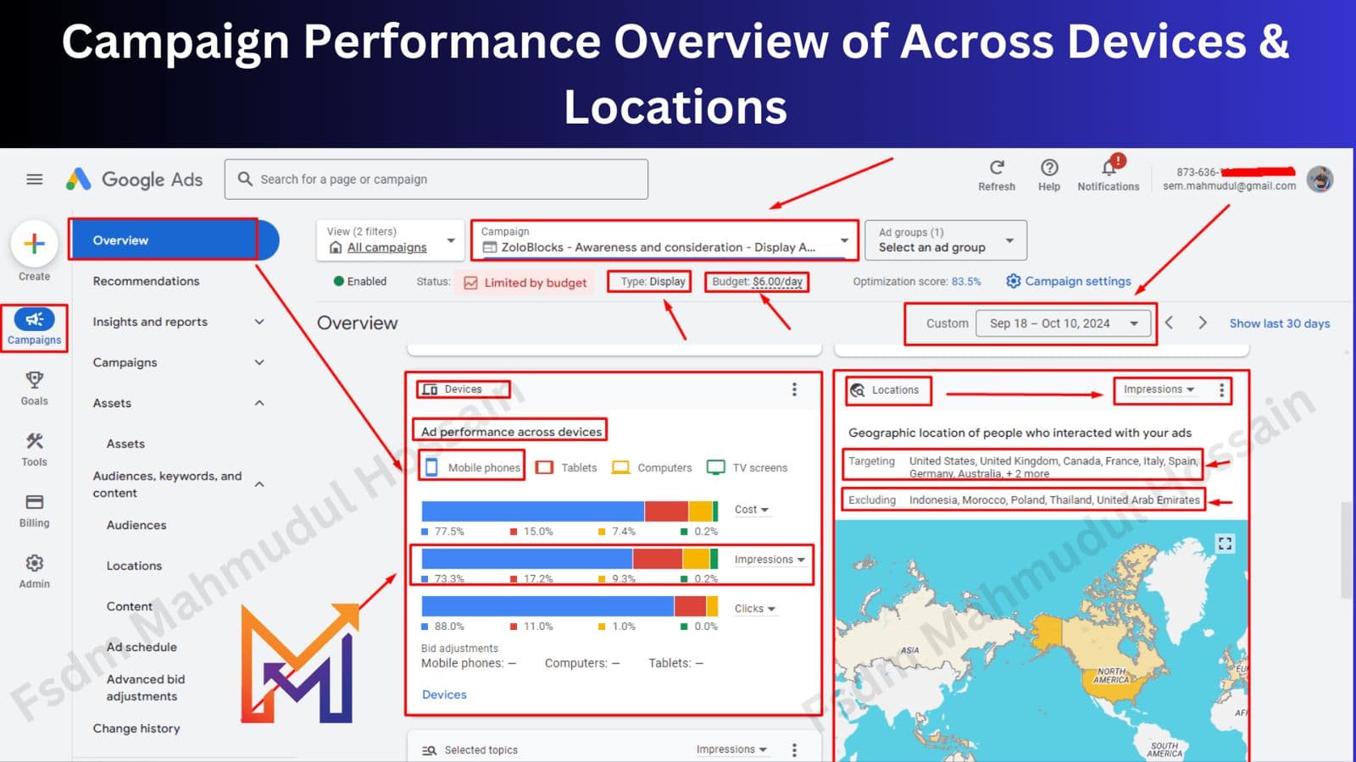
Task: Go to previous date range
Action: [1170, 323]
